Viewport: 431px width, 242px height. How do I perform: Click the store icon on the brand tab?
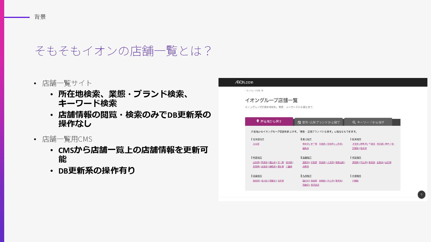(x=299, y=122)
